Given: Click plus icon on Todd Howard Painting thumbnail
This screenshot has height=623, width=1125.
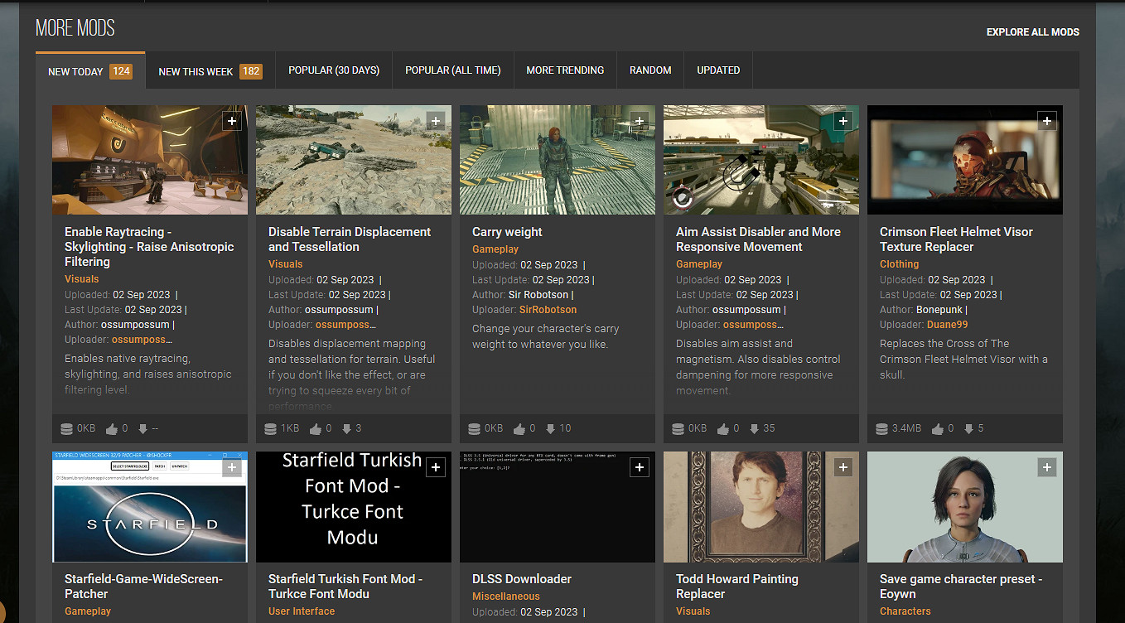Looking at the screenshot, I should tap(843, 467).
